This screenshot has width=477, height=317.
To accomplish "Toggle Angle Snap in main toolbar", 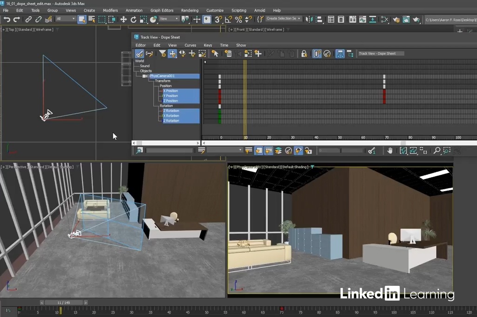I will tap(228, 20).
